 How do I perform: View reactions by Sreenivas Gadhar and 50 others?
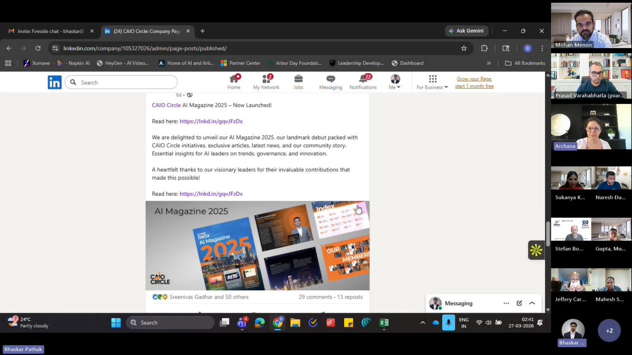click(x=200, y=297)
